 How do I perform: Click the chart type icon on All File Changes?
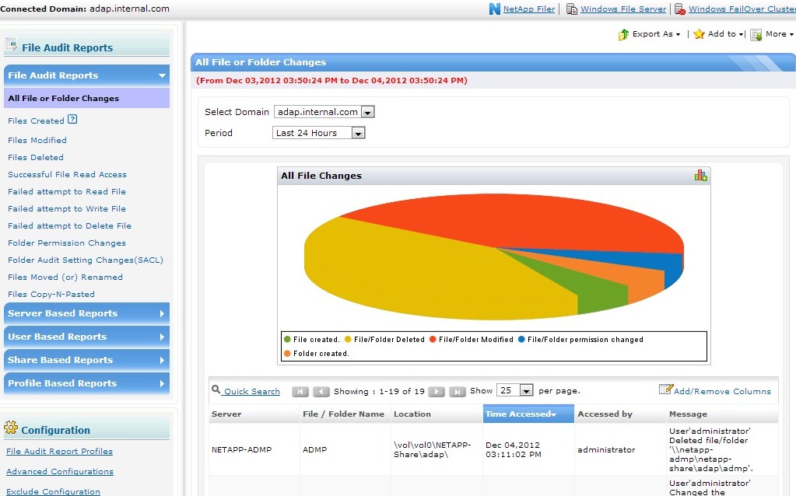700,176
